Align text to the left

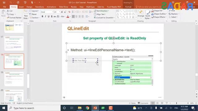(73, 16)
